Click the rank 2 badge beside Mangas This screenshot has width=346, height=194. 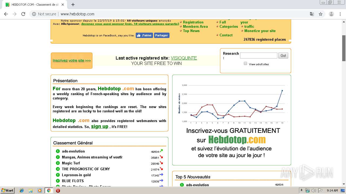pos(58,157)
